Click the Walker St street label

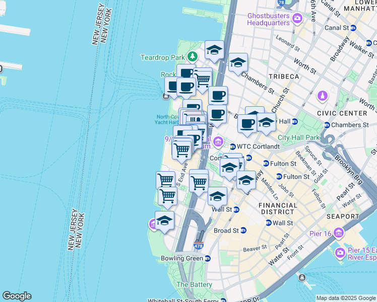[x=361, y=50]
